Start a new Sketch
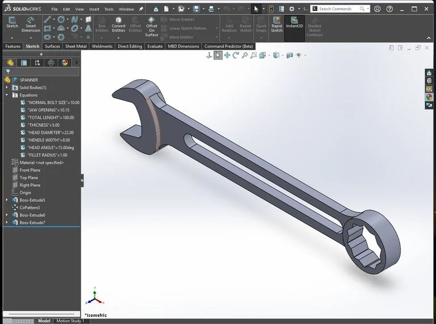This screenshot has height=324, width=436. pos(12,22)
